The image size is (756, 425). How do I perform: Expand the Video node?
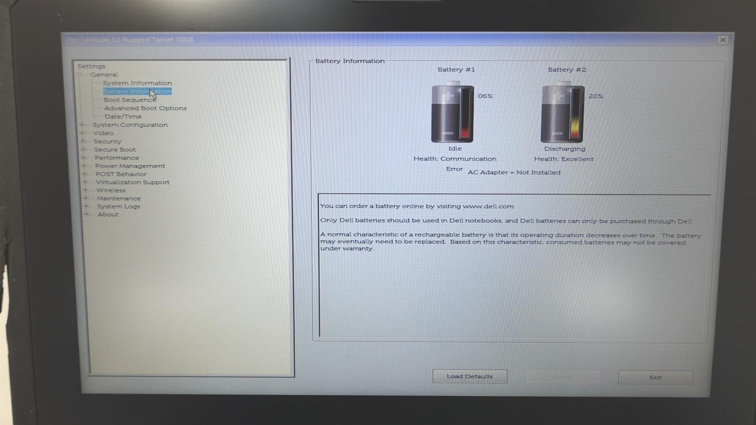82,133
